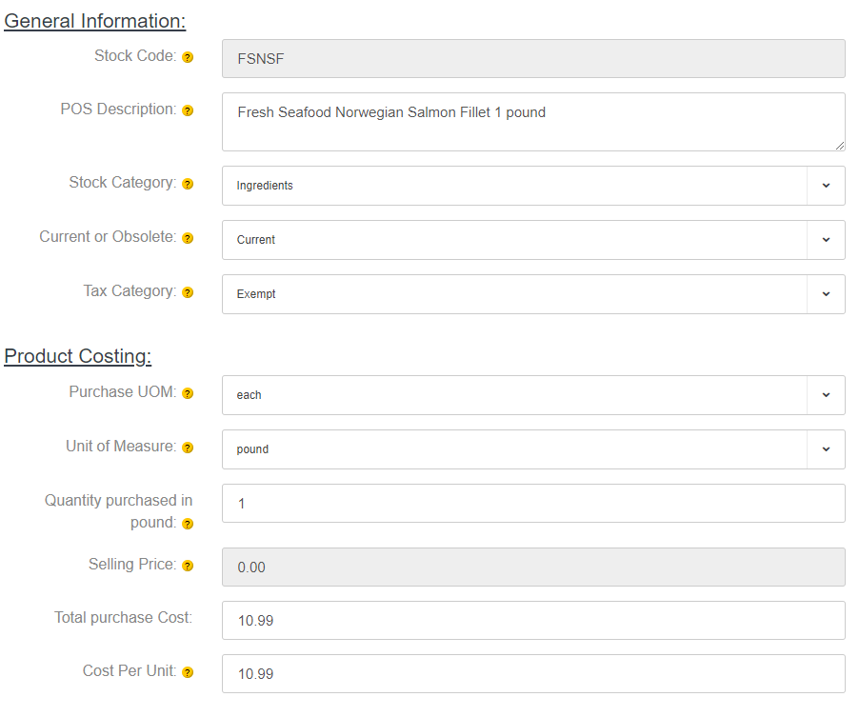Show help for Quantity purchased in pound
The width and height of the screenshot is (859, 717).
click(x=188, y=525)
